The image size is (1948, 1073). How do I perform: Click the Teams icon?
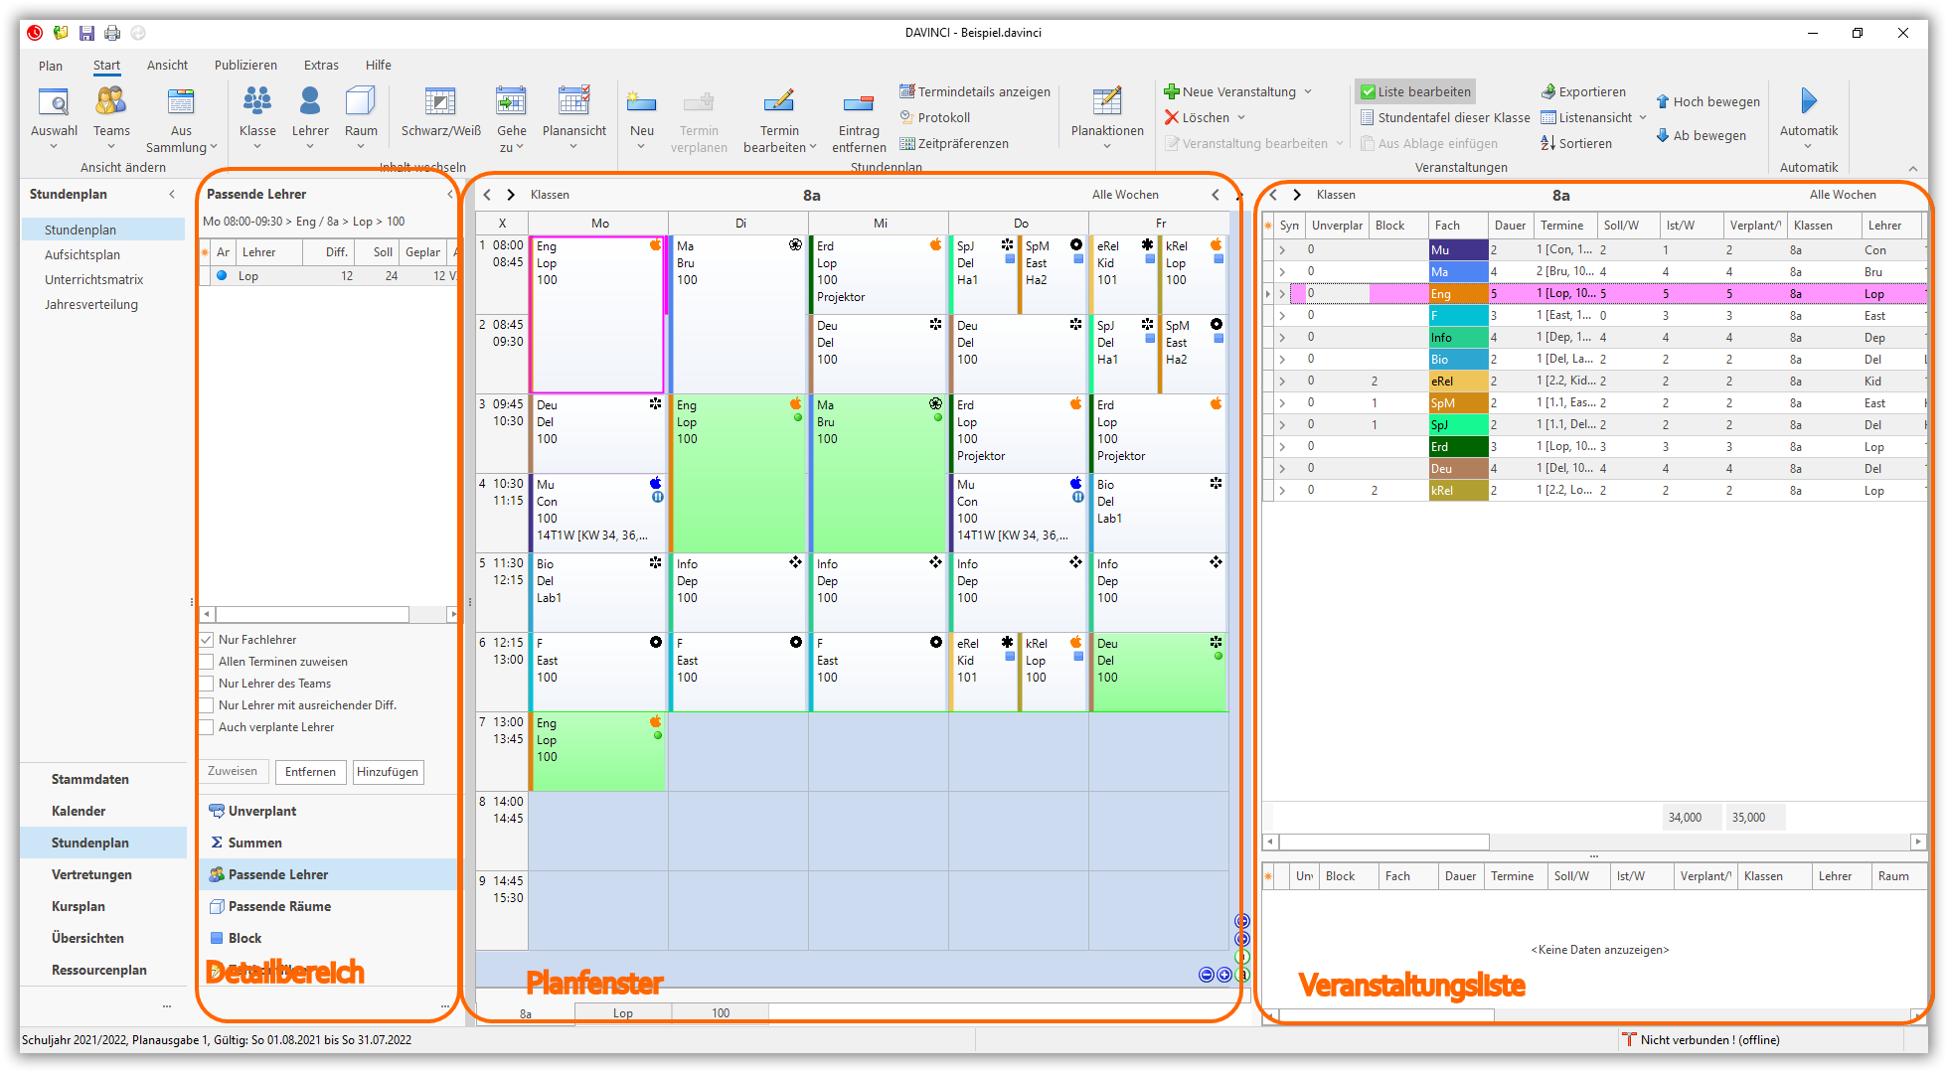tap(111, 102)
